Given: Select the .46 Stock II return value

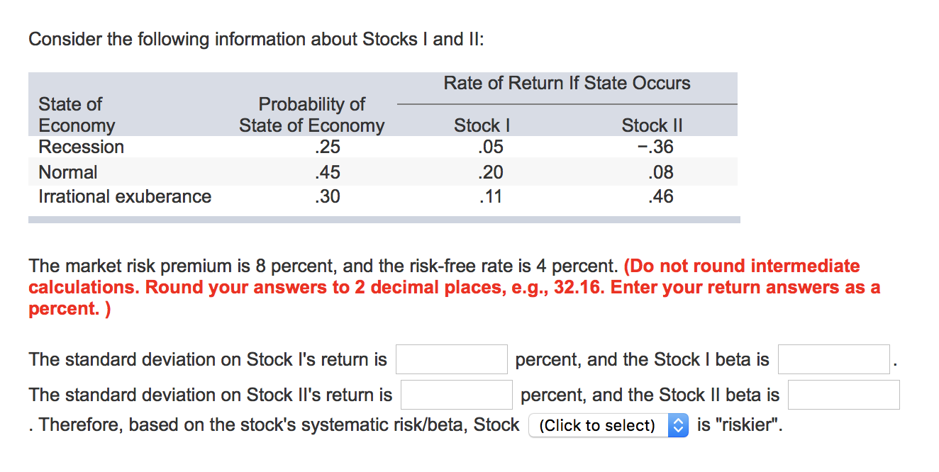Looking at the screenshot, I should click(x=660, y=196).
